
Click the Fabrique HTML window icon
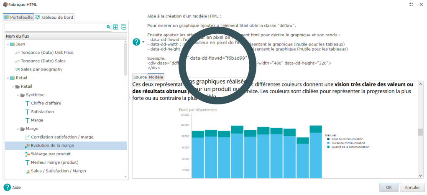pos(5,4)
